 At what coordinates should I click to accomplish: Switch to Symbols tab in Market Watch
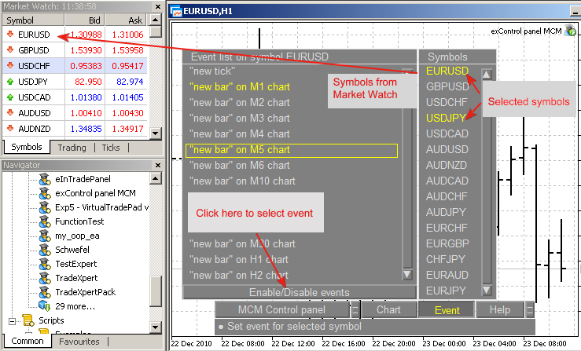tap(27, 147)
